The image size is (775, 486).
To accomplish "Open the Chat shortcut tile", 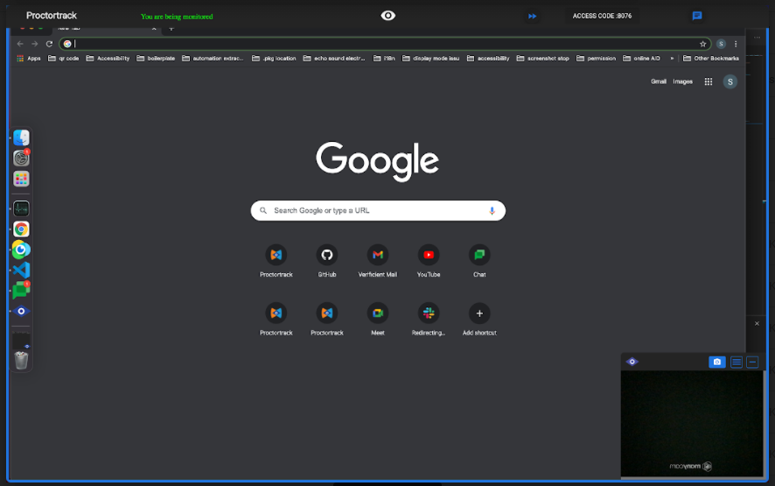I will coord(479,261).
